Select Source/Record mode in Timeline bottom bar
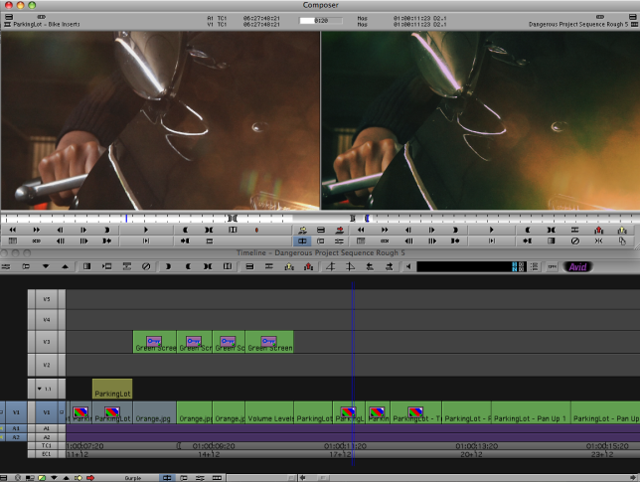This screenshot has width=640, height=482. coord(167,478)
